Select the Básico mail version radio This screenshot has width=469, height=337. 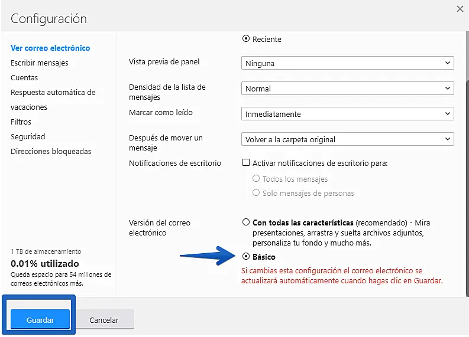(x=246, y=256)
